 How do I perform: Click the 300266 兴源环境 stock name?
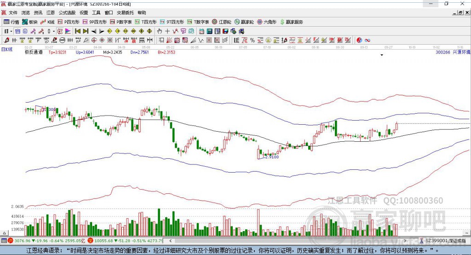453,52
